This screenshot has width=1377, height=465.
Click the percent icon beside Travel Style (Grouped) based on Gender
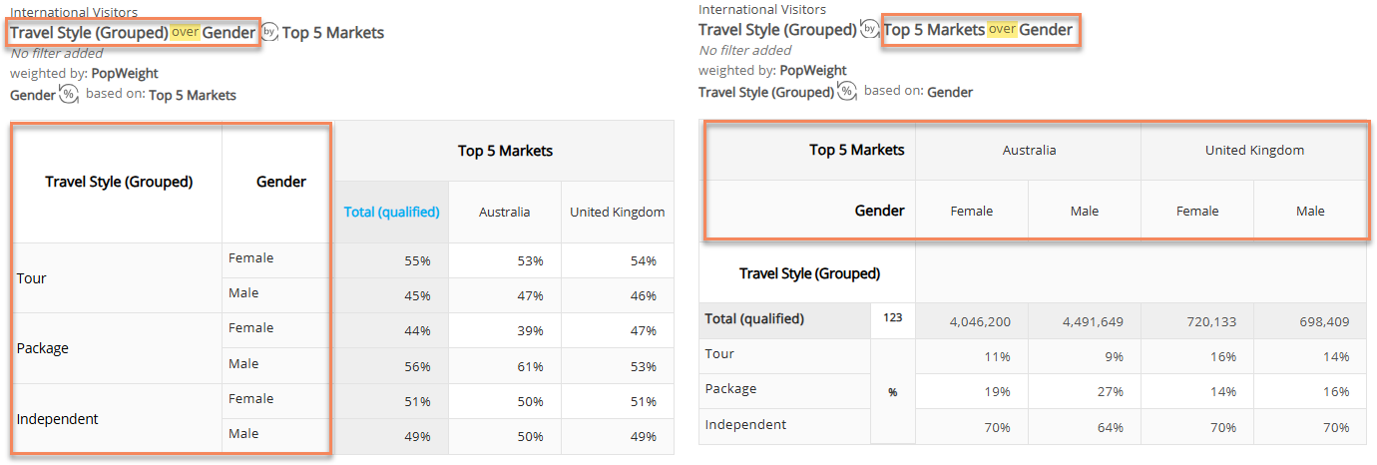(847, 91)
